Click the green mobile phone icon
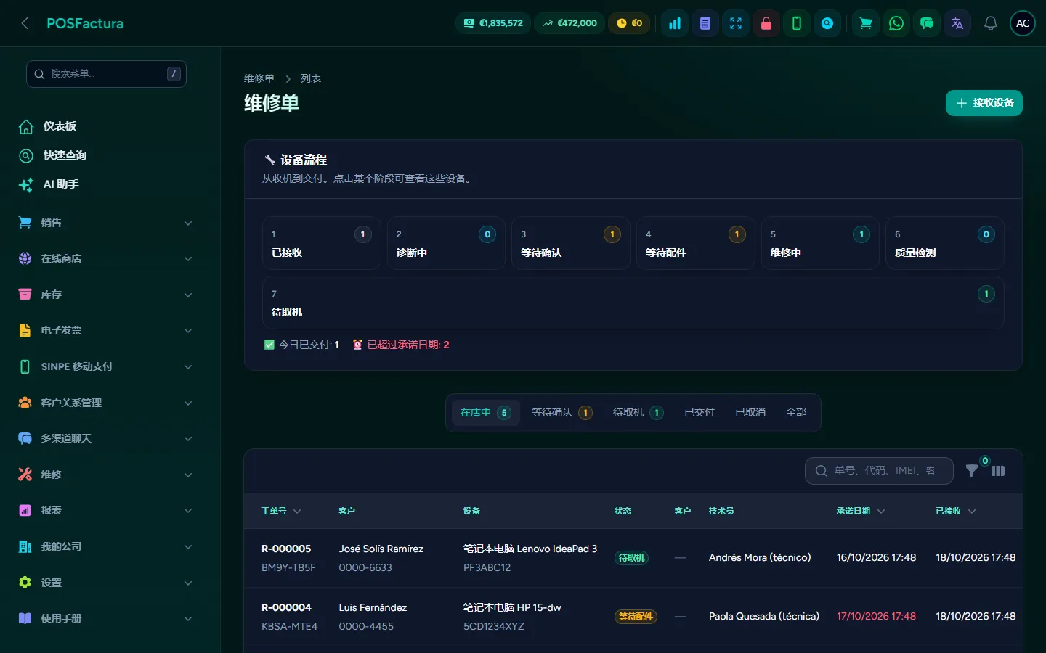The image size is (1046, 653). 797,23
